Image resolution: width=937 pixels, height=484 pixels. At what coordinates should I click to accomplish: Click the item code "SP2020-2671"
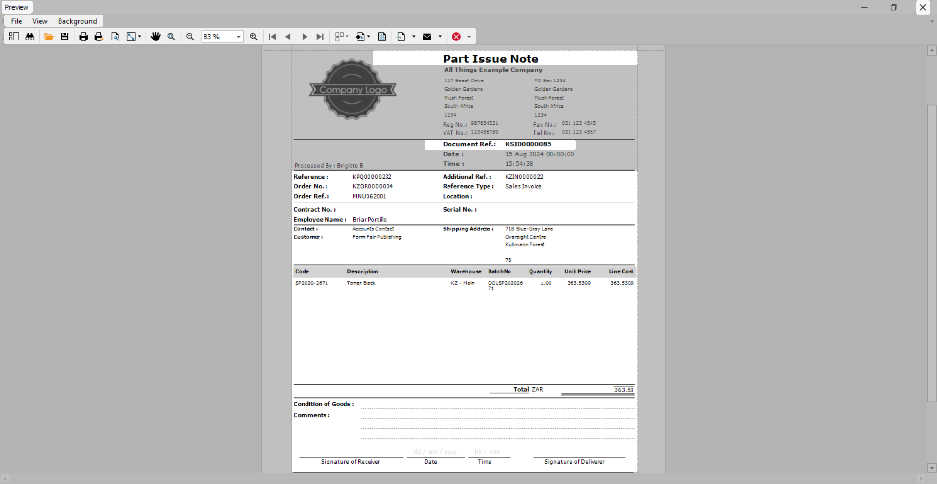pyautogui.click(x=311, y=283)
